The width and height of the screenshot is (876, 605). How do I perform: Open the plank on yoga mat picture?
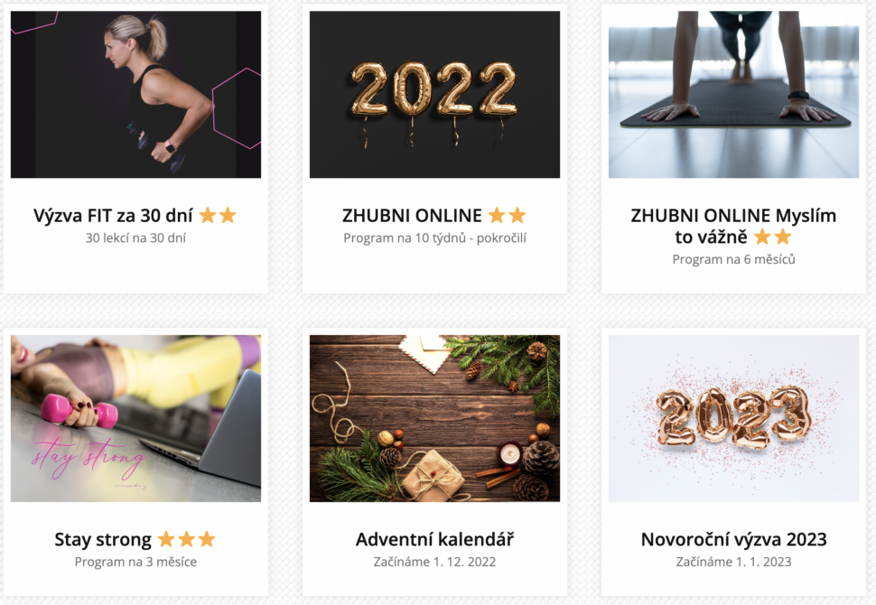[733, 95]
